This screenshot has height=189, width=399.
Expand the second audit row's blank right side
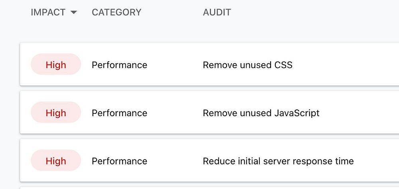click(x=359, y=113)
